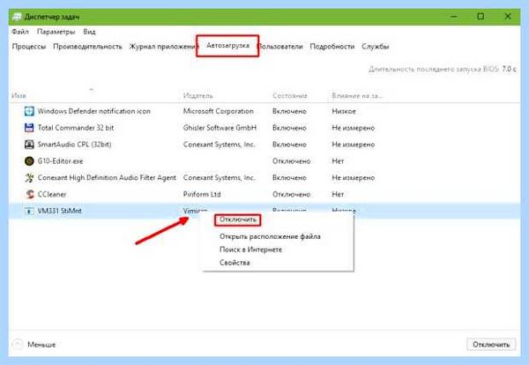The image size is (529, 365).
Task: Sort by the Состояние column header
Action: pyautogui.click(x=290, y=96)
